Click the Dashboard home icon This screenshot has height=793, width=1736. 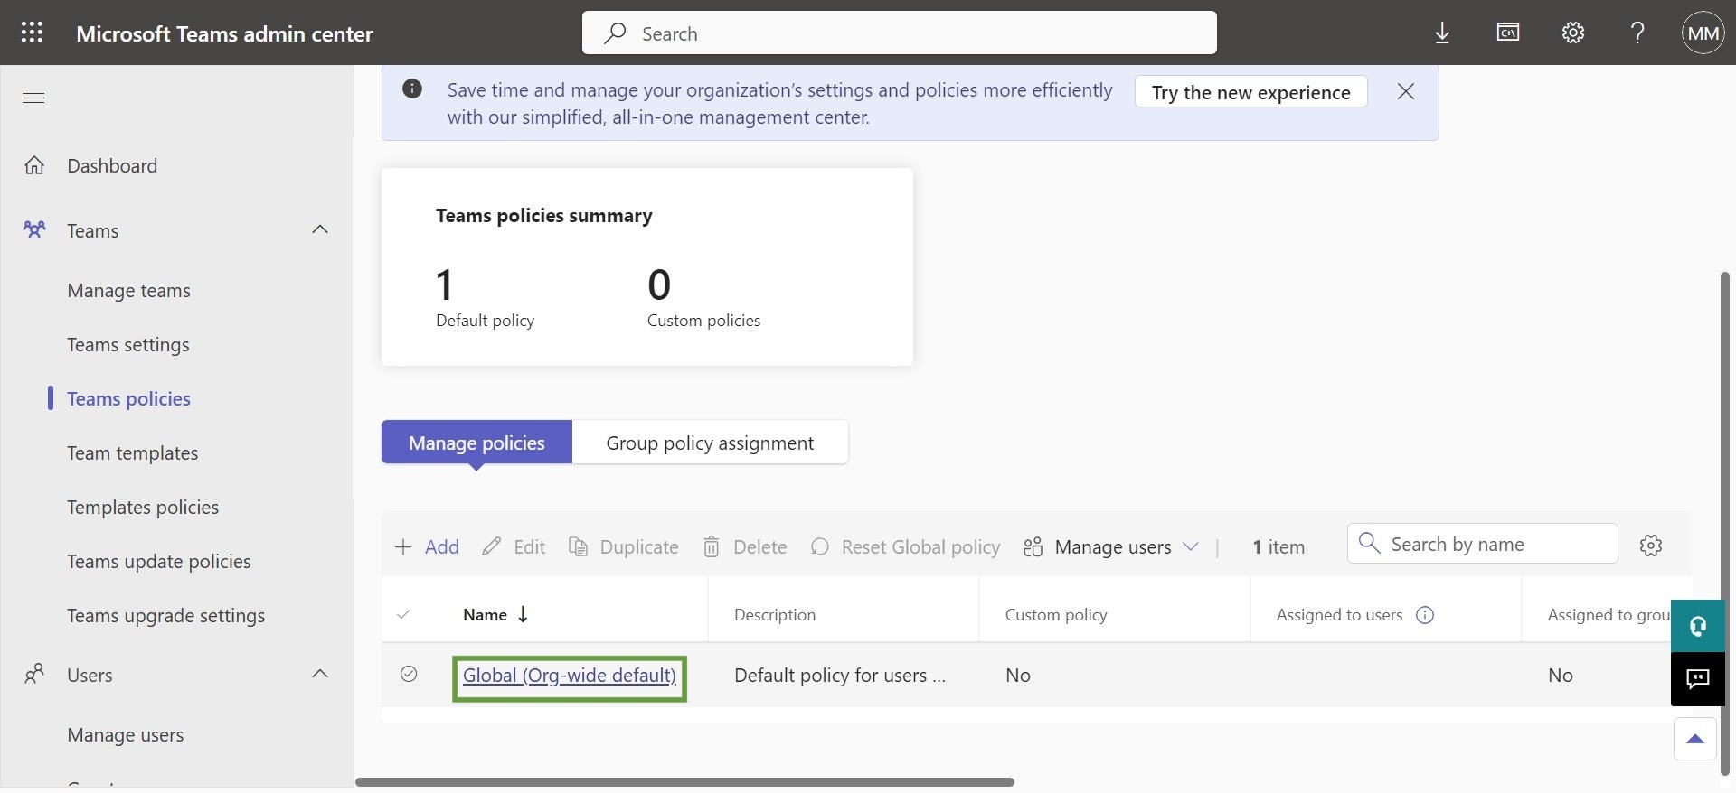(34, 165)
